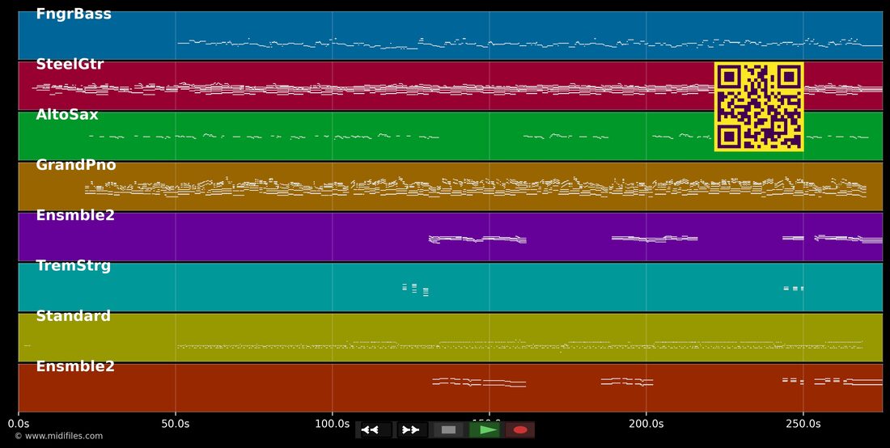
Task: Select the AltoSax track label
Action: pos(67,115)
